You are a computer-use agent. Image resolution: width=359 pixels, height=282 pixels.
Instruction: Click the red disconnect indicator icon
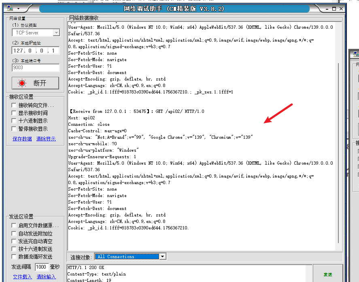22,83
